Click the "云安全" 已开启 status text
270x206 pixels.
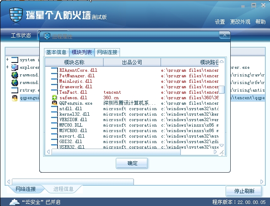click(x=41, y=202)
